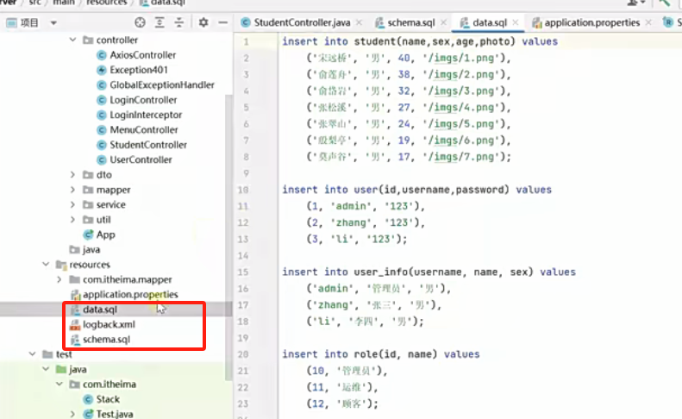Select data.sql in project tree
Image resolution: width=682 pixels, height=419 pixels.
[x=100, y=310]
